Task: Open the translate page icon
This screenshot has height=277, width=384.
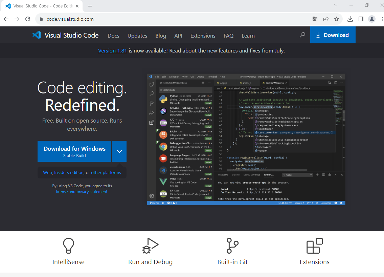Action: 315,19
